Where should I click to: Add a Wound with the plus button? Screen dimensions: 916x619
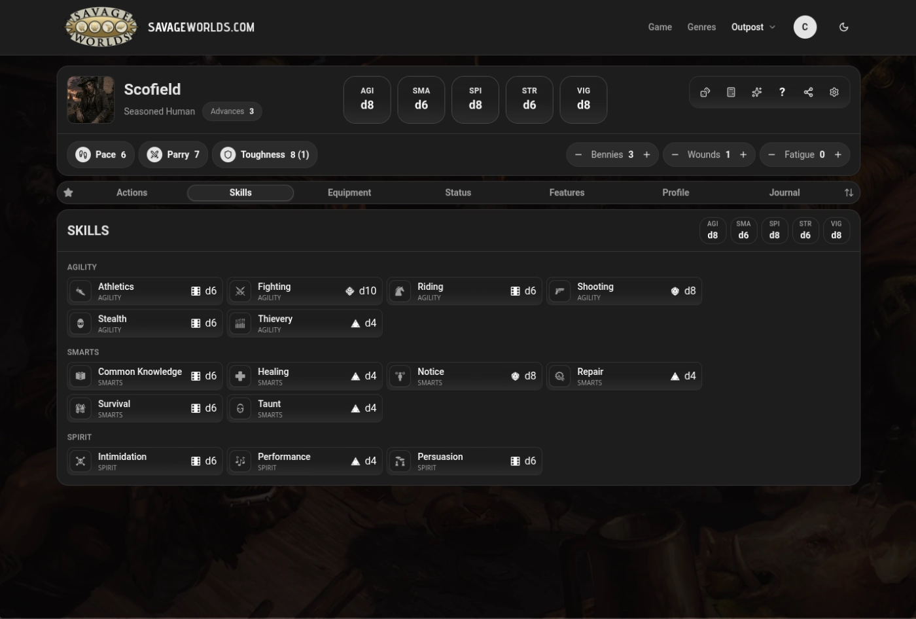click(x=743, y=154)
